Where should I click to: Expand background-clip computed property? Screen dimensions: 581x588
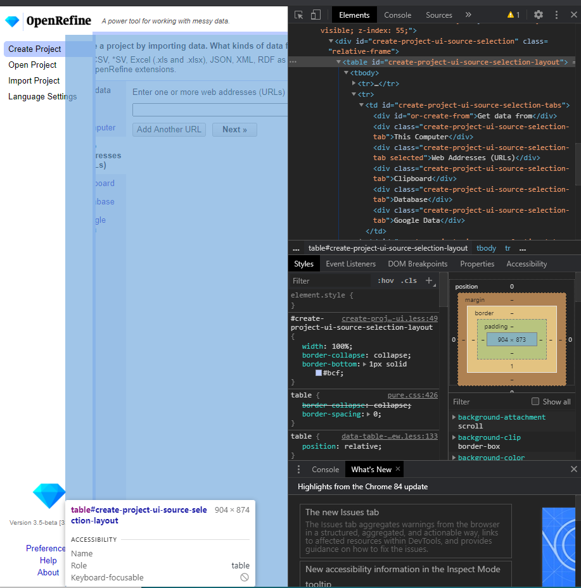point(454,437)
